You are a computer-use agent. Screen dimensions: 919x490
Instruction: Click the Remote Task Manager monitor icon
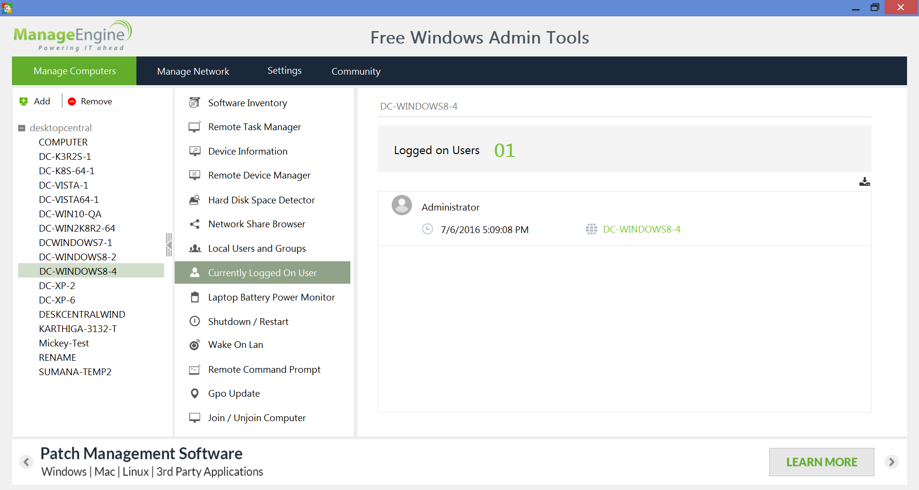[194, 127]
